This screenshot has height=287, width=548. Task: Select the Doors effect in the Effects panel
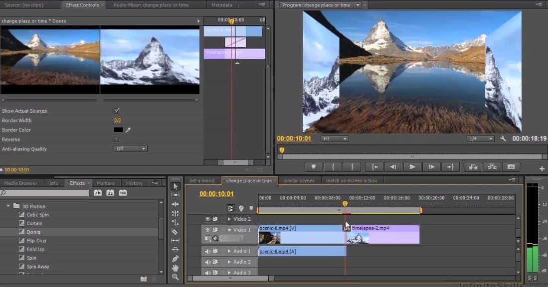pyautogui.click(x=32, y=232)
